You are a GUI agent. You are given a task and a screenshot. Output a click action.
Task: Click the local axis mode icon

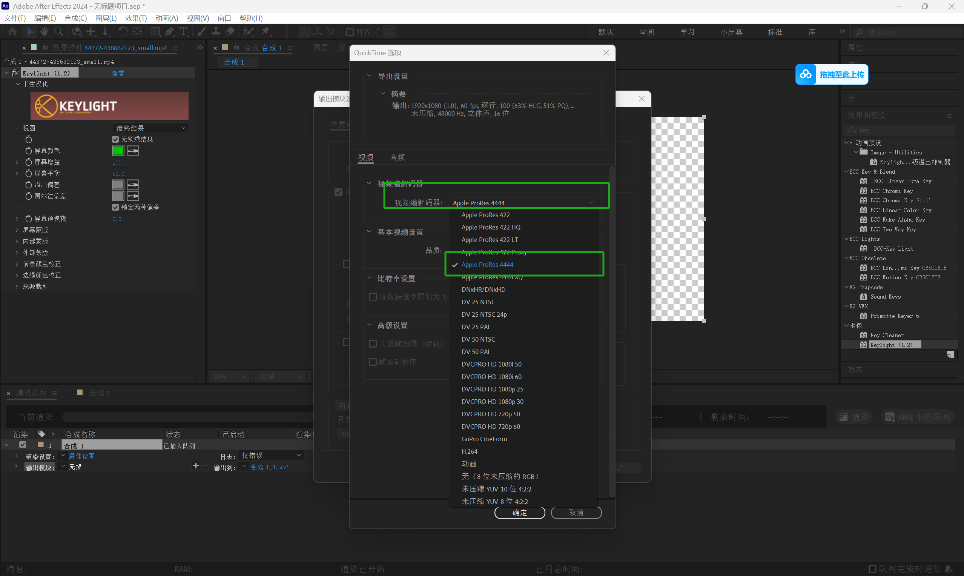(x=304, y=32)
